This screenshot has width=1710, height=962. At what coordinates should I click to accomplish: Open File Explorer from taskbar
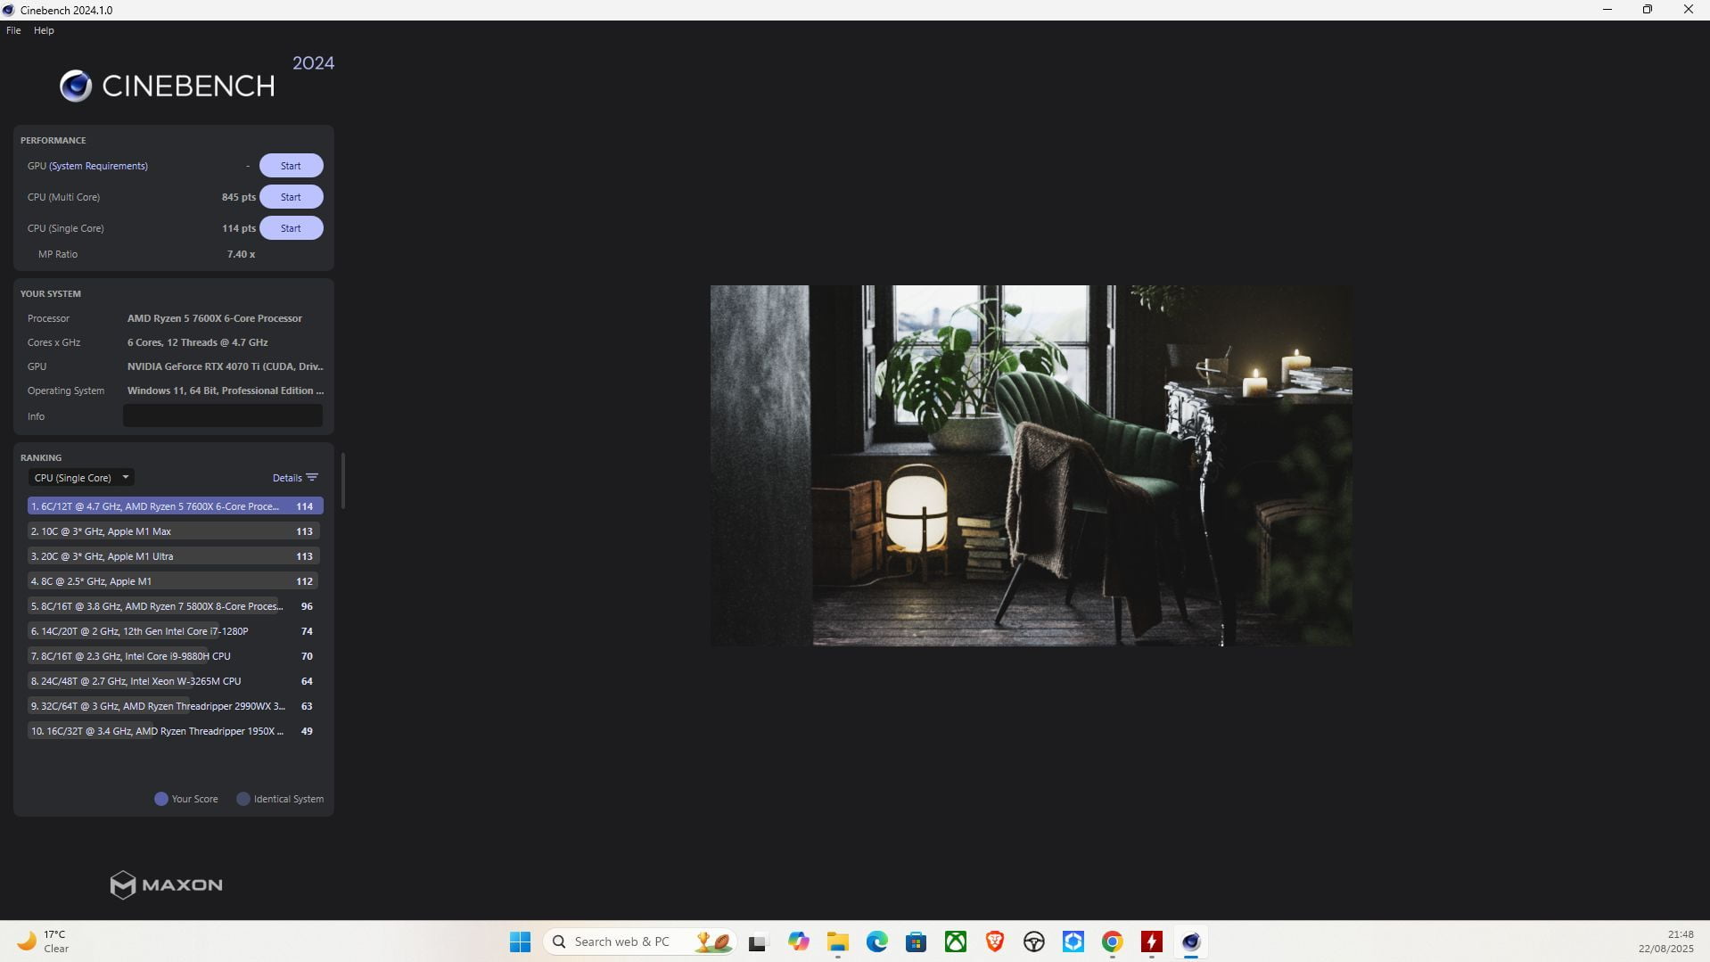point(837,941)
